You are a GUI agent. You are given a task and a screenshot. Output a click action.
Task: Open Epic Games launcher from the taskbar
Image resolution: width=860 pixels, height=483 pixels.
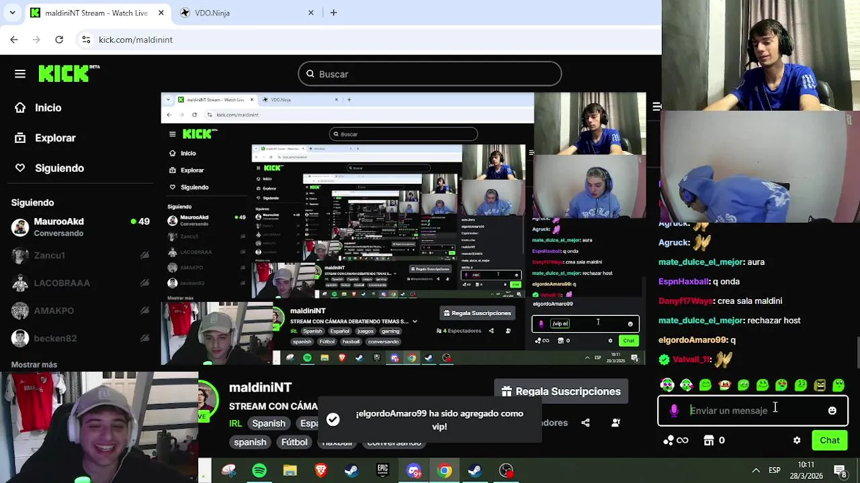(382, 471)
